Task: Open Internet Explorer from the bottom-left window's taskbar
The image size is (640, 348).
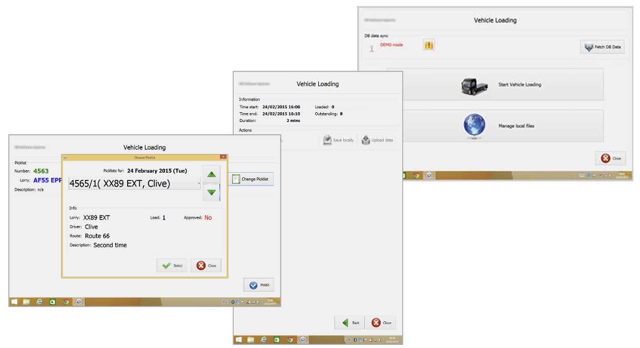Action: pos(39,302)
